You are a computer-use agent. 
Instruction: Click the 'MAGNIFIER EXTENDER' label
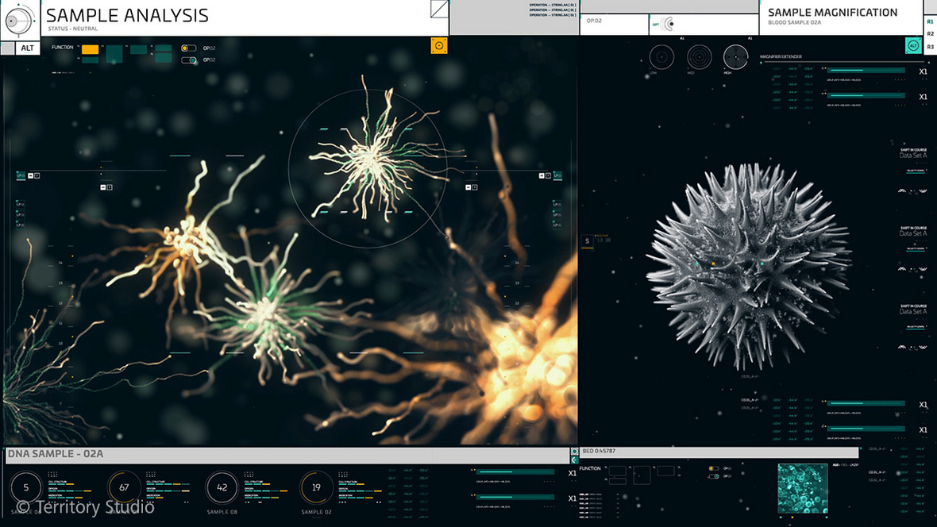[781, 57]
